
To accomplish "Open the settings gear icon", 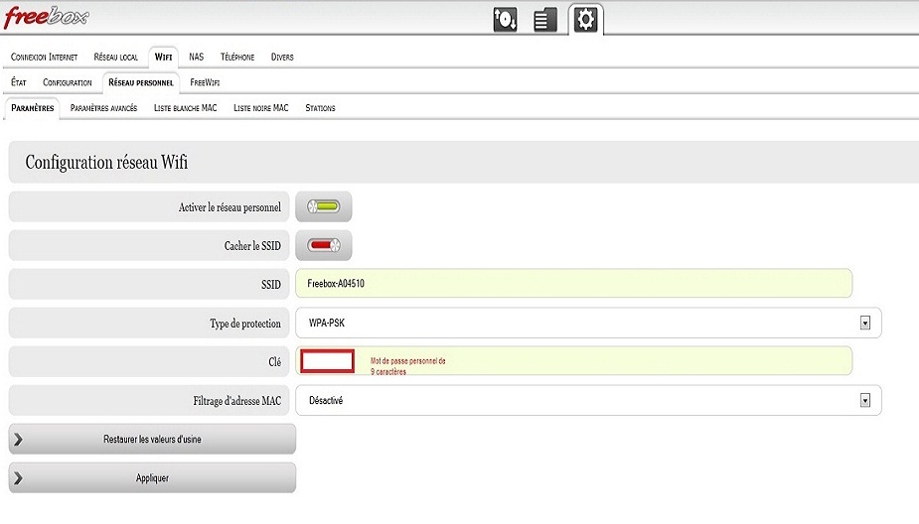I will [x=585, y=20].
